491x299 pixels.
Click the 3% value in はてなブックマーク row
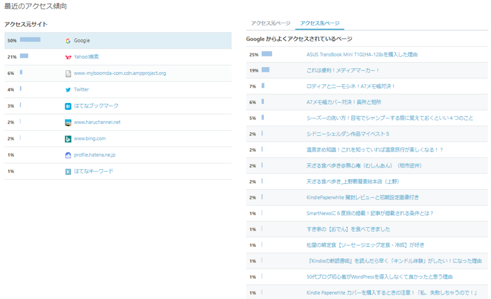point(11,106)
